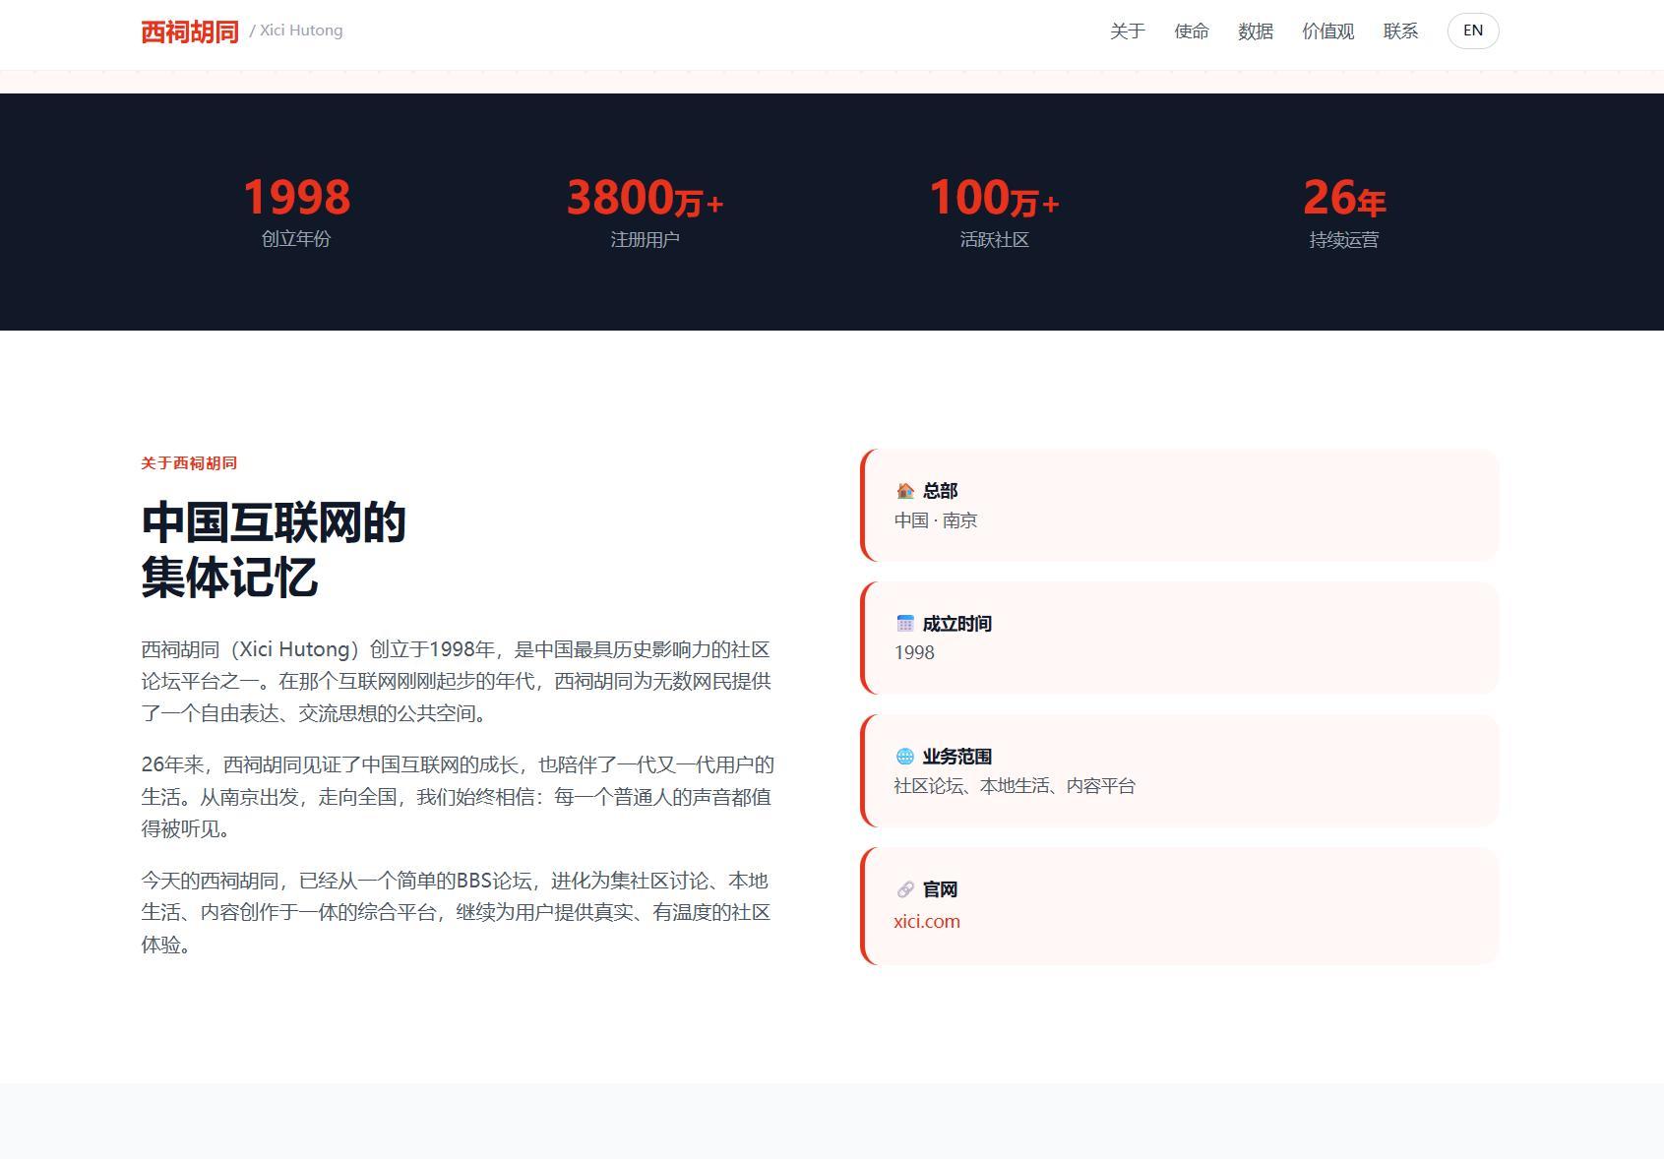Viewport: 1664px width, 1159px height.
Task: Click the house icon beside 总部
Action: [x=905, y=490]
